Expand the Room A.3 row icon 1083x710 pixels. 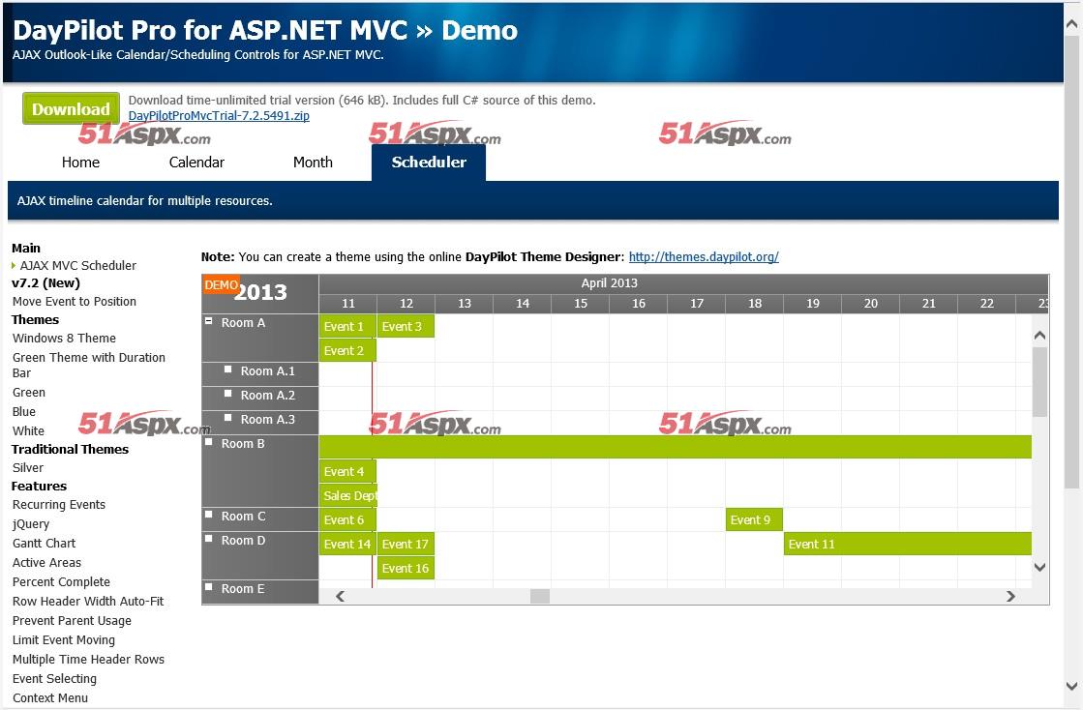(228, 418)
